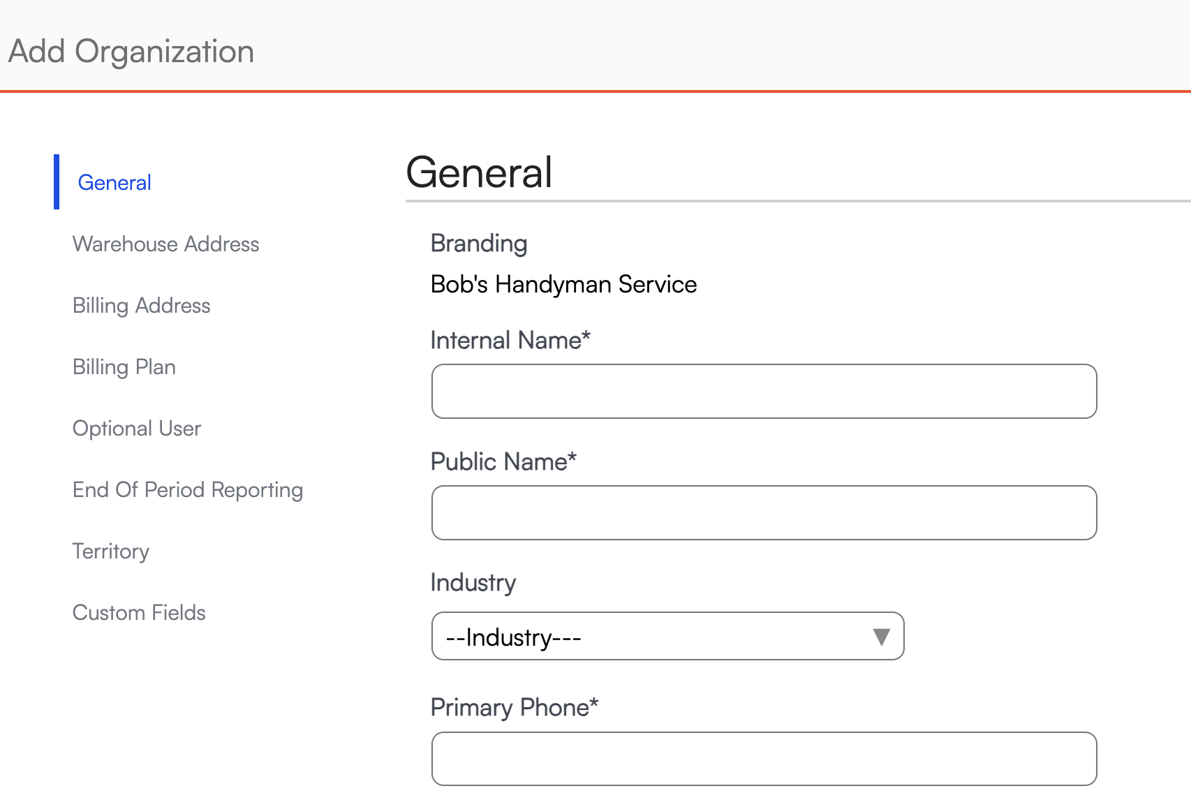The width and height of the screenshot is (1191, 800).
Task: Click the Bob's Handyman Service branding text
Action: (563, 284)
